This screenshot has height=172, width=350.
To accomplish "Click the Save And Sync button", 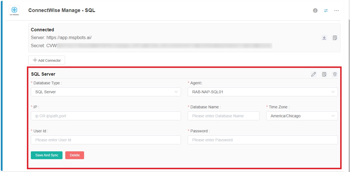I will [x=47, y=155].
